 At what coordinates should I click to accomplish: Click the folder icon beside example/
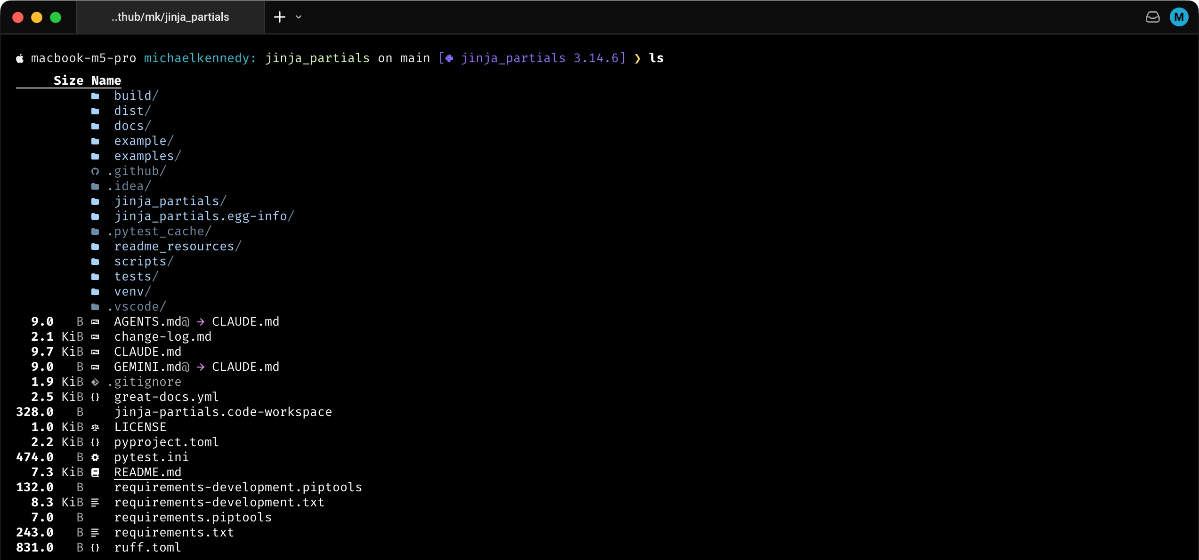click(x=95, y=141)
